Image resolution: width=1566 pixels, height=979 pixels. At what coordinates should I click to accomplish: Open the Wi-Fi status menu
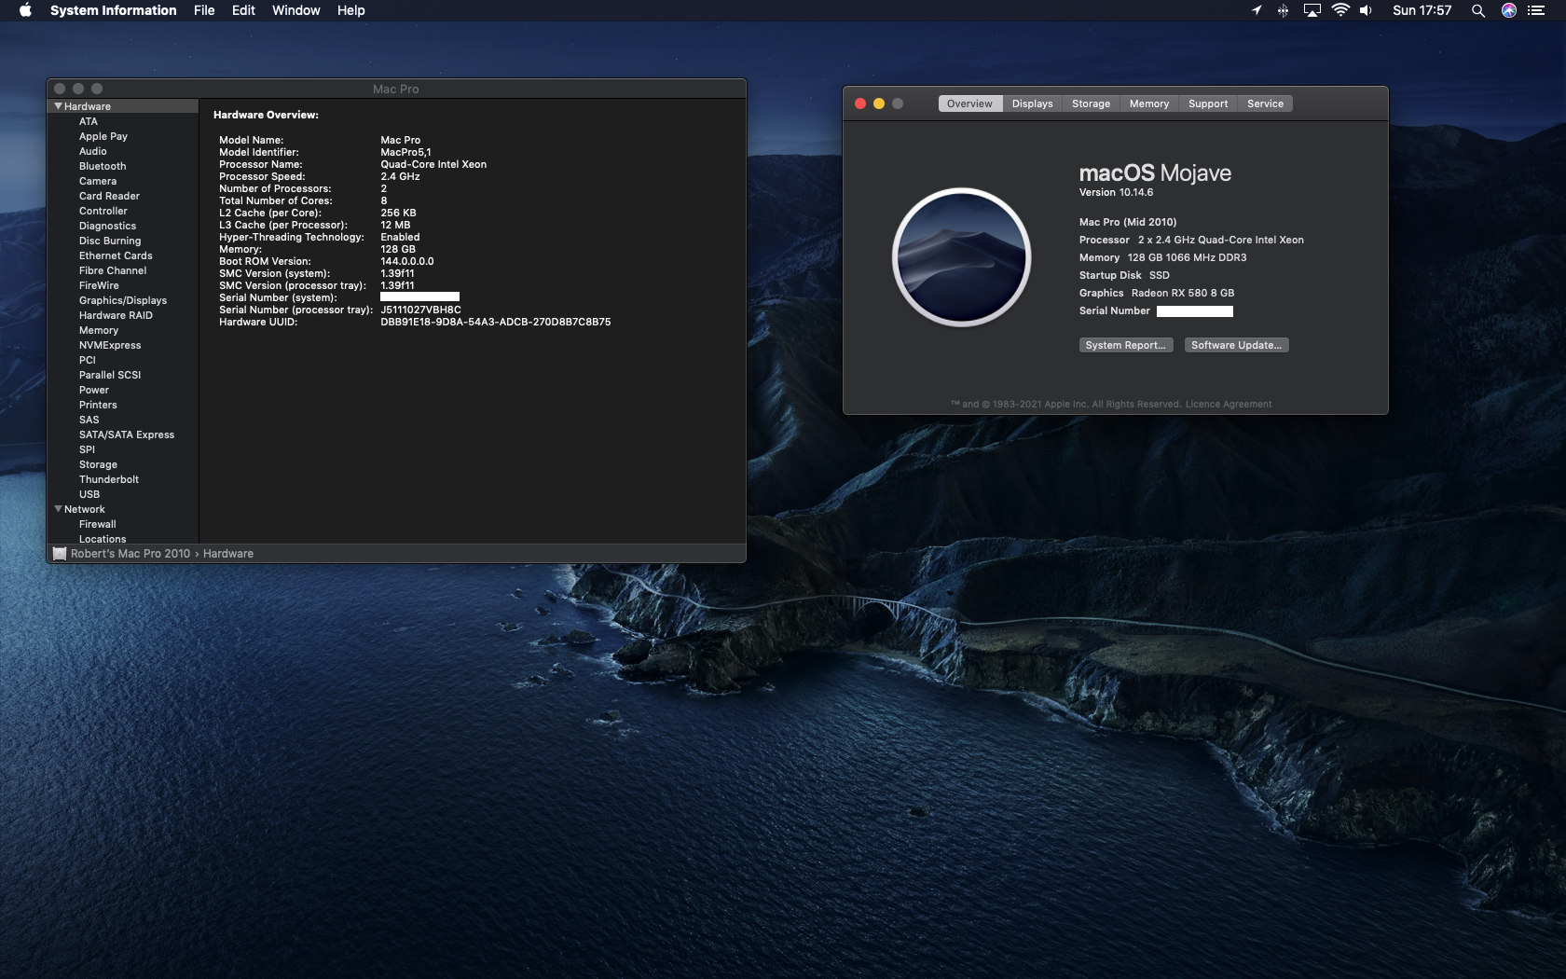[1340, 10]
